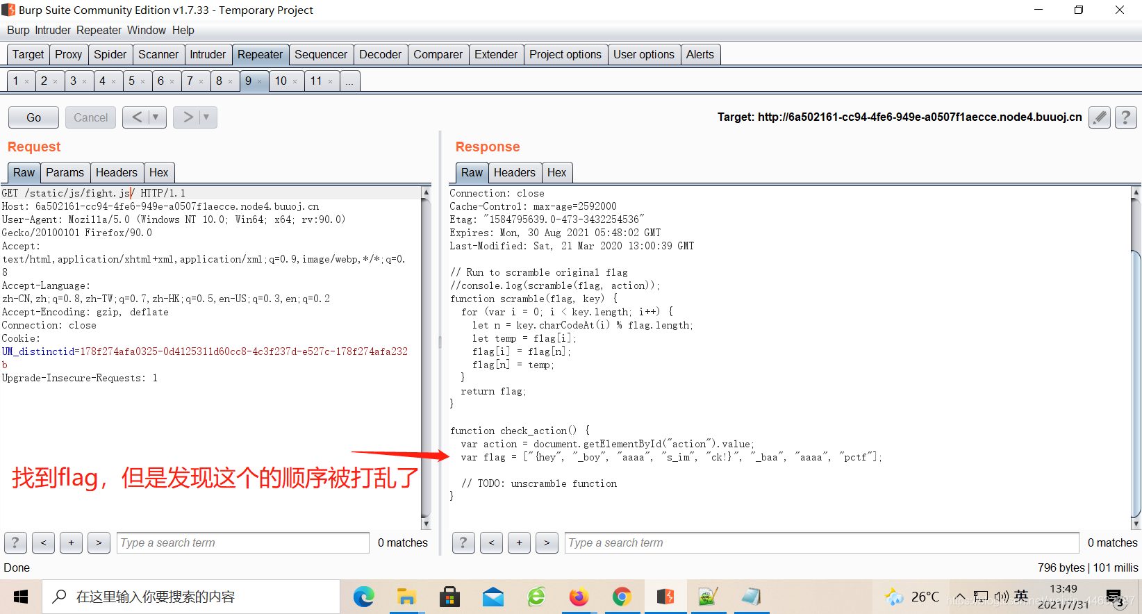Screen dimensions: 1142x614
Task: Select the Response Hex tab
Action: (x=557, y=172)
